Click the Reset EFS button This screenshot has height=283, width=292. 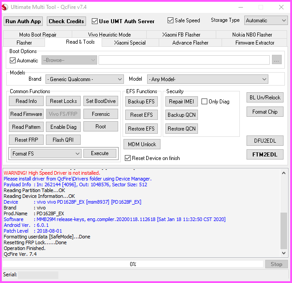(141, 115)
